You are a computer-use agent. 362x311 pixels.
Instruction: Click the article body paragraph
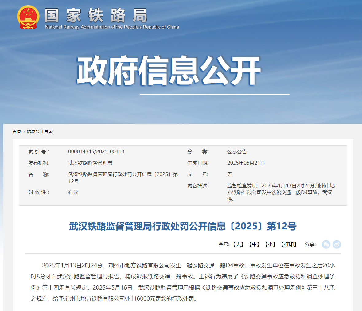183,282
